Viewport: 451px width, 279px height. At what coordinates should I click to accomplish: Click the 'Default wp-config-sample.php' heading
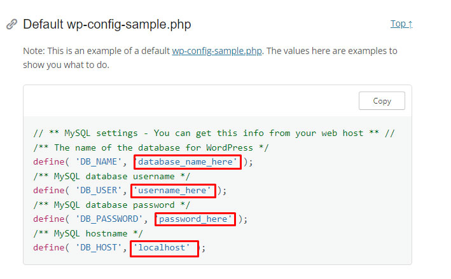(x=107, y=24)
